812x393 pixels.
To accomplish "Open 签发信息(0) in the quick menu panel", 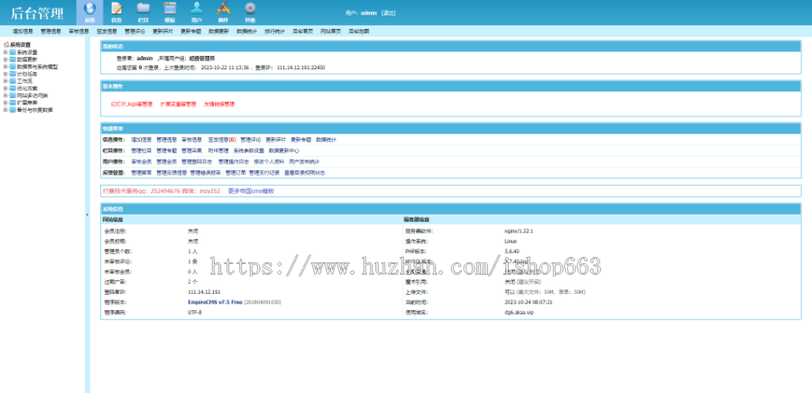I will click(222, 140).
